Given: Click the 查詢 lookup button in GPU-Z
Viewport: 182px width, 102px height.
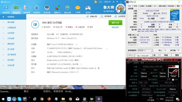Looking at the screenshot, I should [173, 67].
